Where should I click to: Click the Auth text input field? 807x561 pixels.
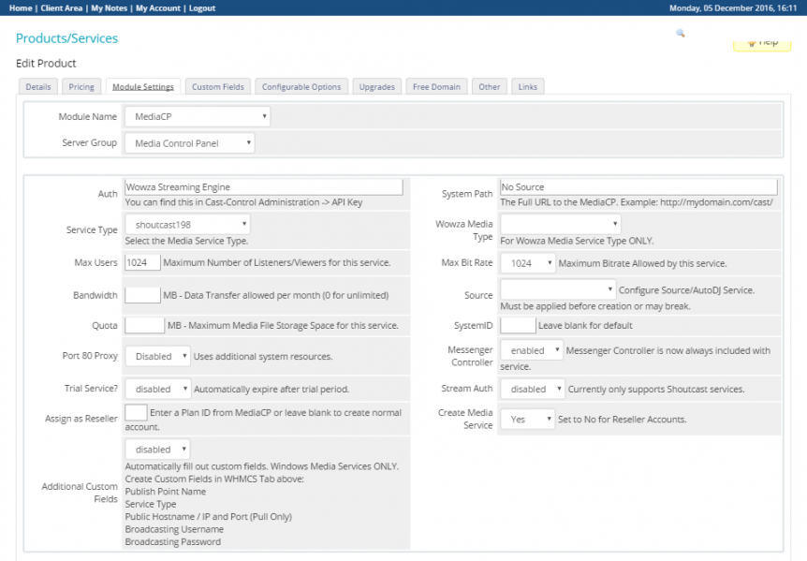click(x=263, y=187)
